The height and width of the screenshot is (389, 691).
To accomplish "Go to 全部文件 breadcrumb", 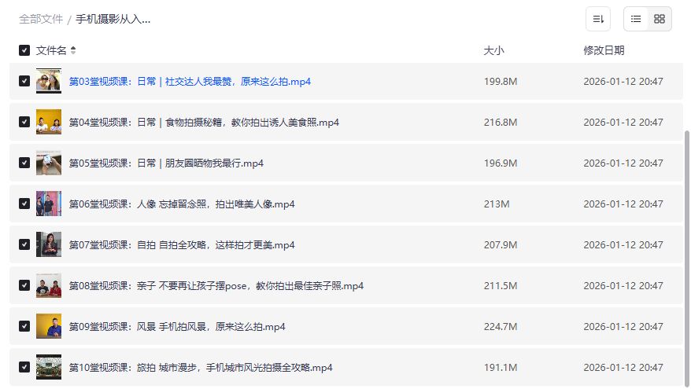I will (41, 19).
